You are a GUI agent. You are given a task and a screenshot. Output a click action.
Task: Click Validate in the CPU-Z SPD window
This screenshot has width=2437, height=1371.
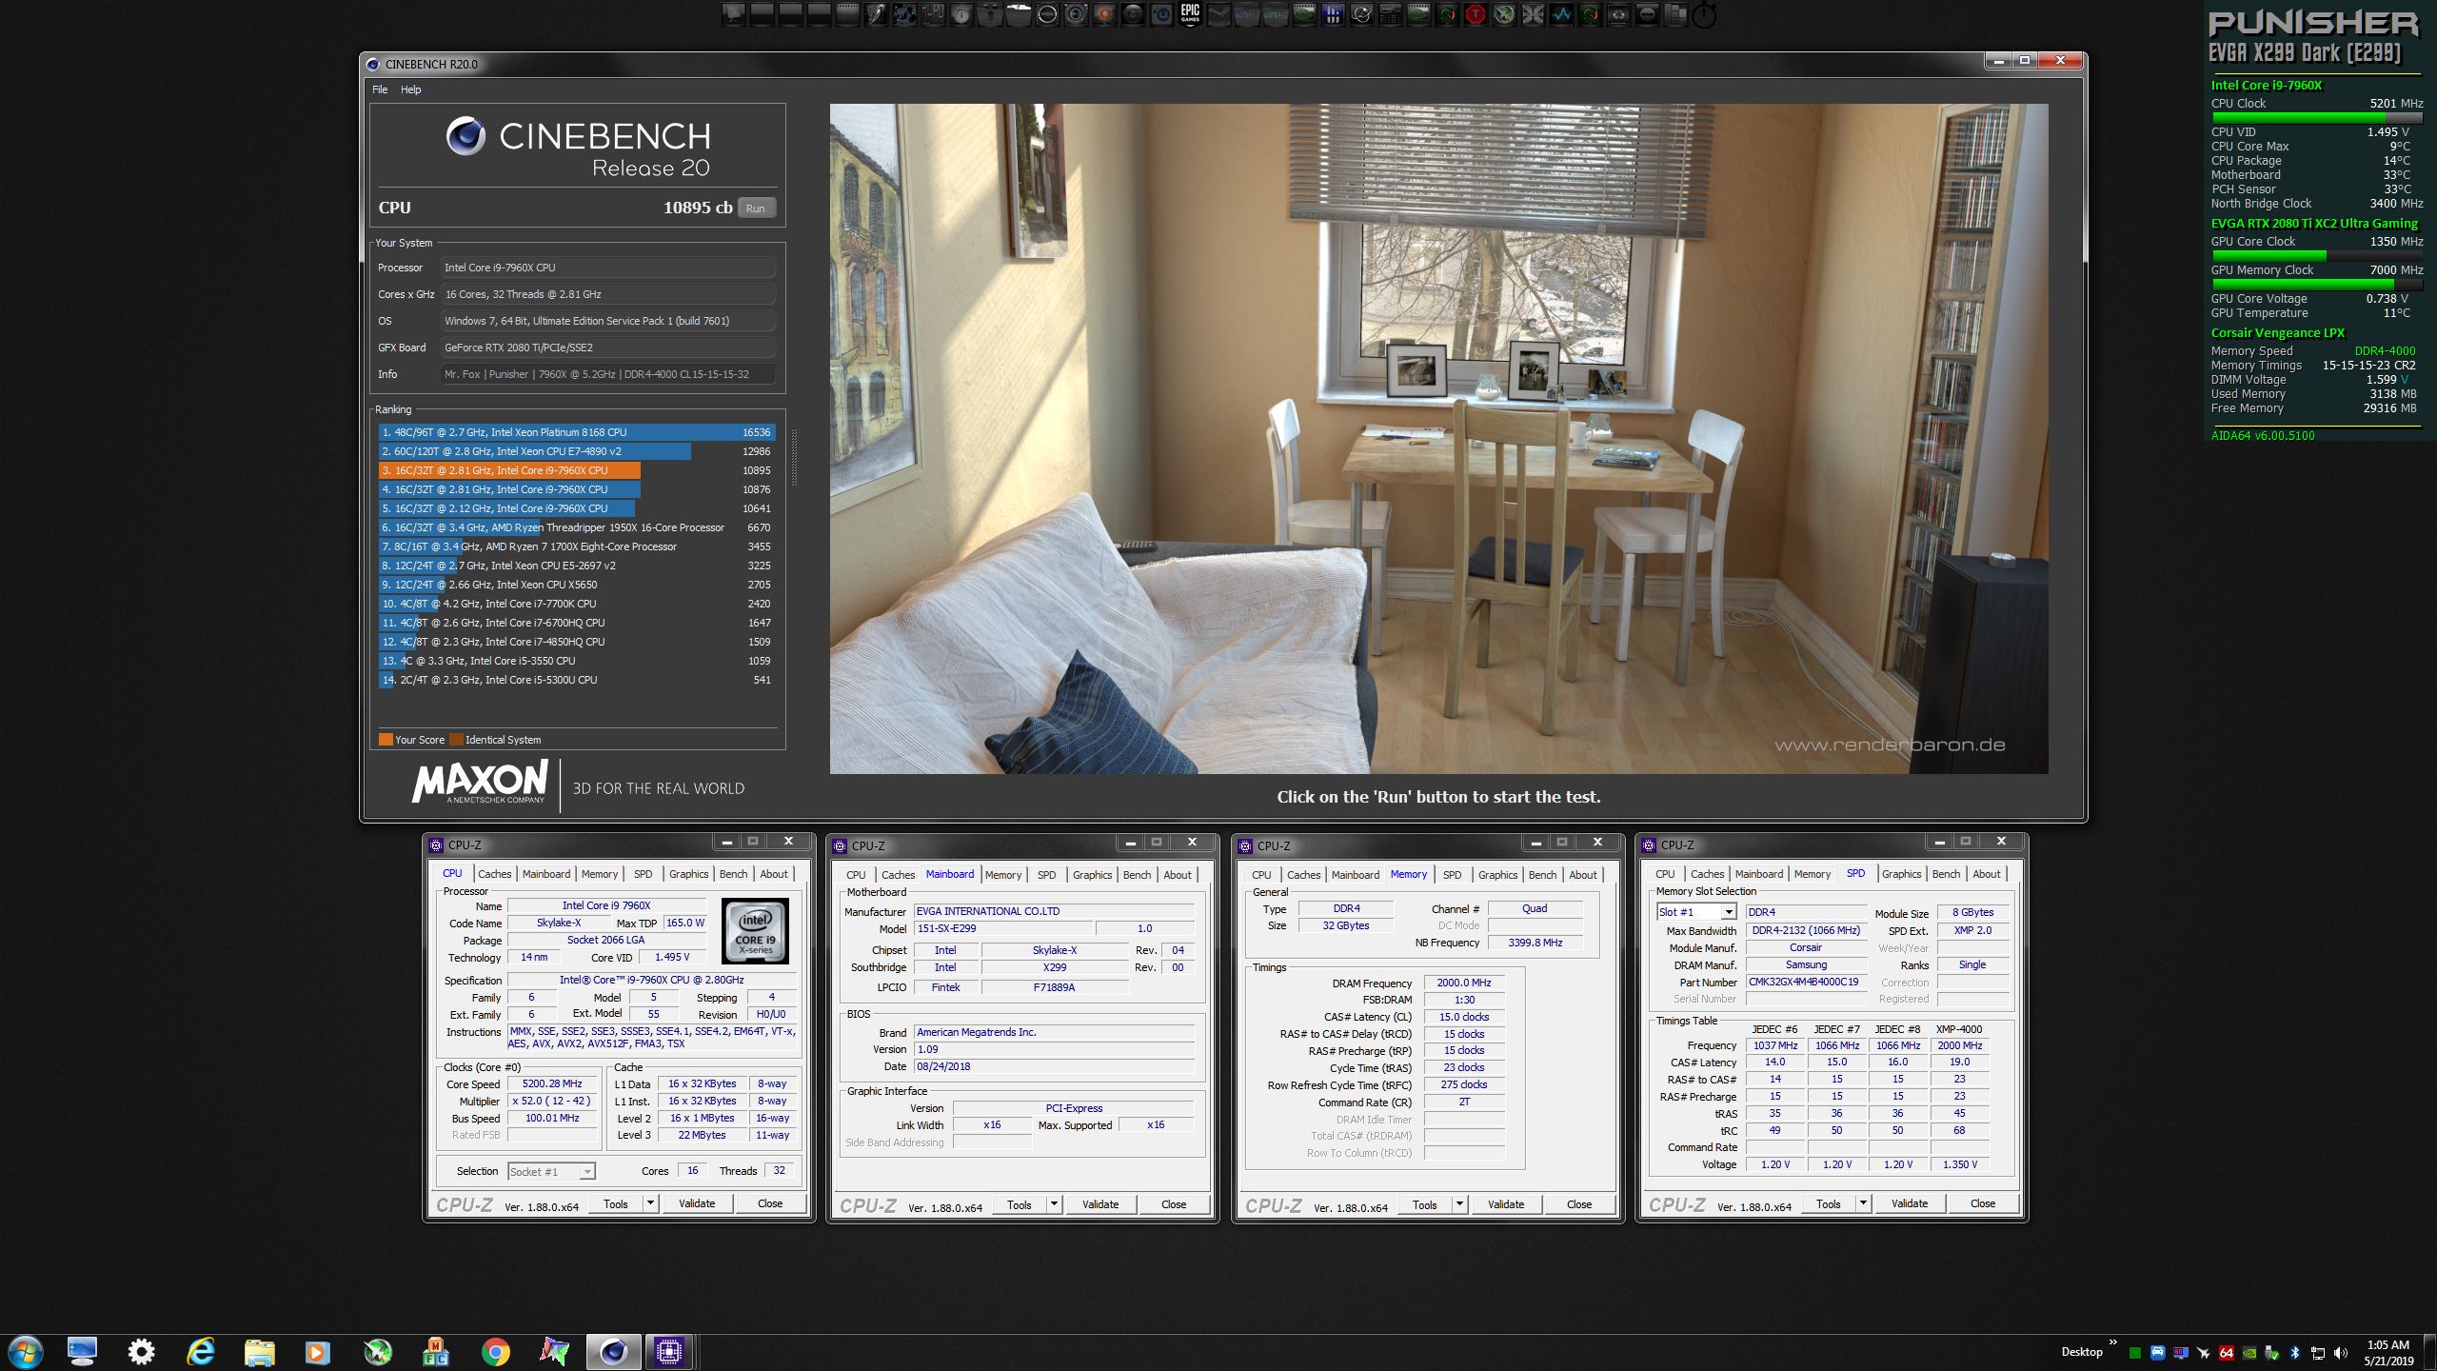[x=1909, y=1203]
